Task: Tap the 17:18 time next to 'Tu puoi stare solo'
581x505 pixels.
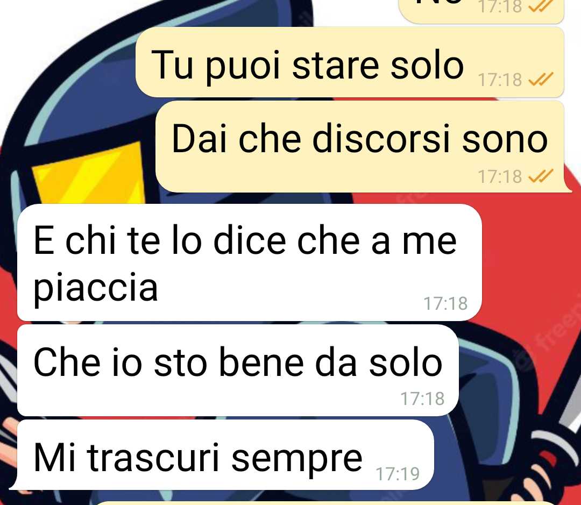Action: point(500,79)
